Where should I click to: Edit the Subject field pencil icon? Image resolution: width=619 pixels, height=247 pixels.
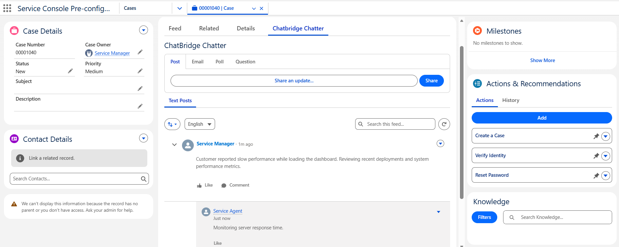pos(140,89)
